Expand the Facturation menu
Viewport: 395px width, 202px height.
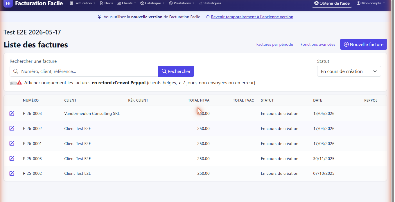82,3
